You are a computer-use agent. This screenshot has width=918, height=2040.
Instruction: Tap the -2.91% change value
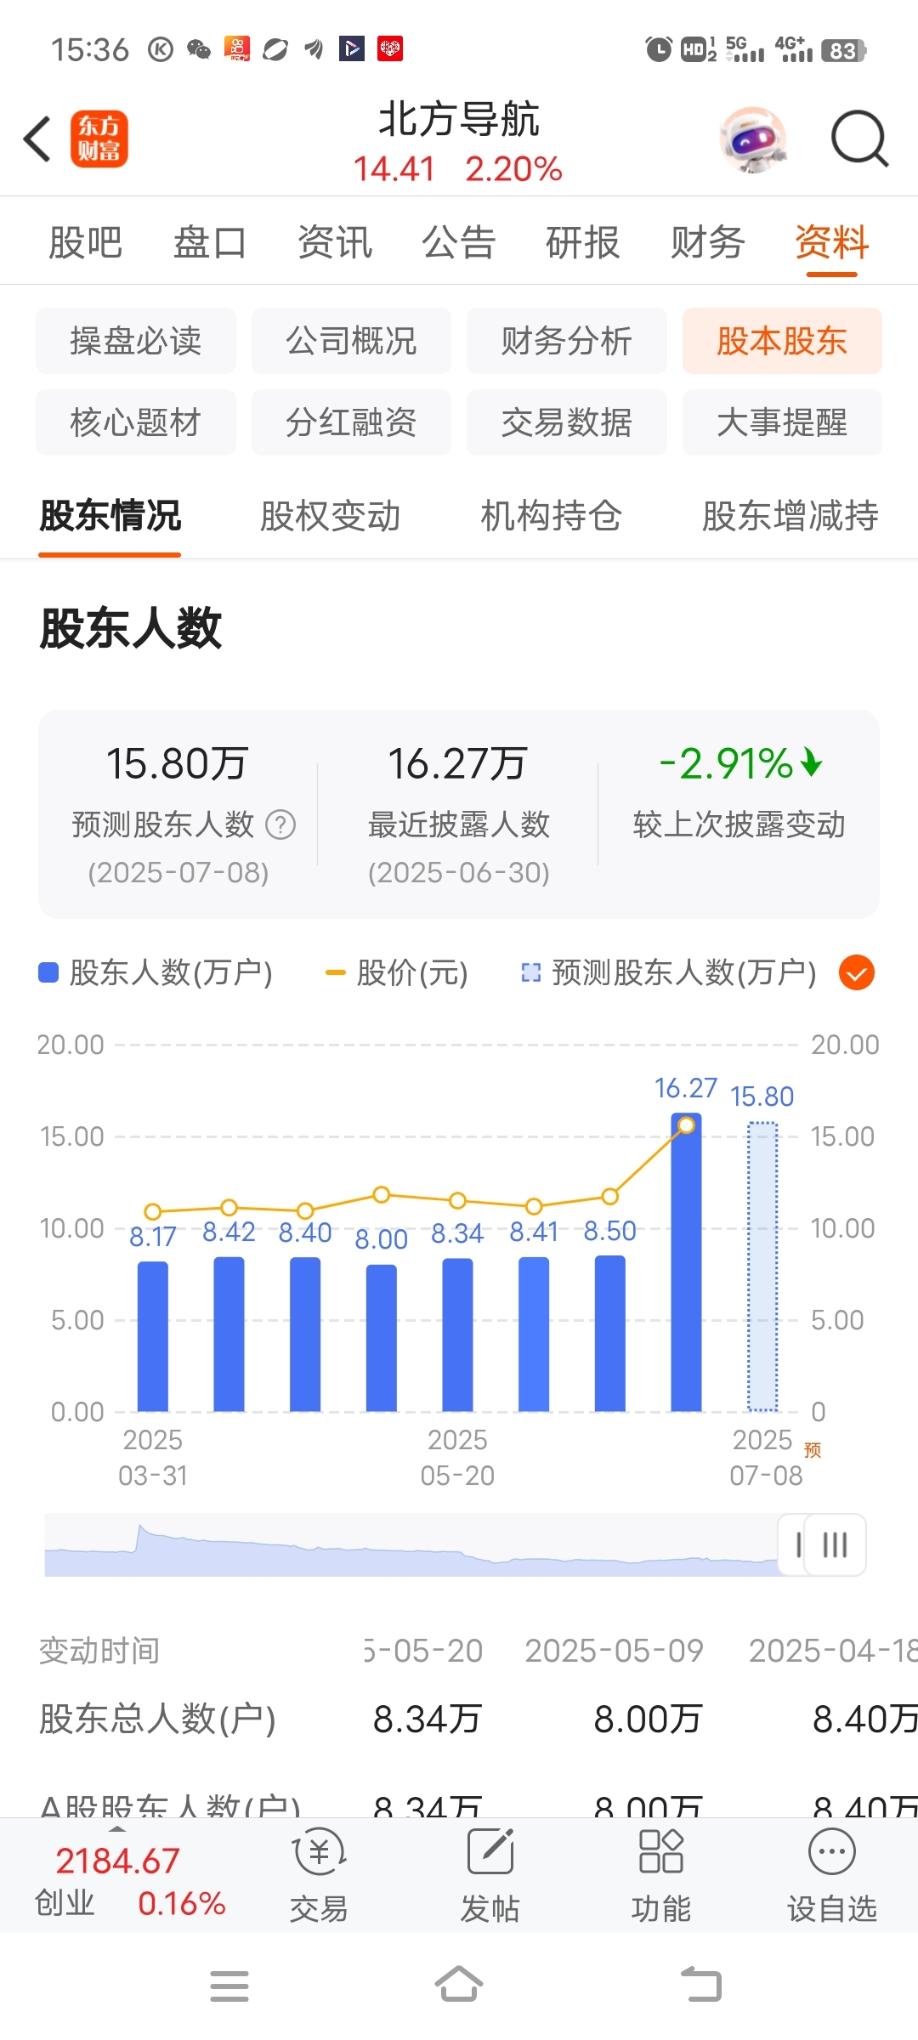[739, 763]
